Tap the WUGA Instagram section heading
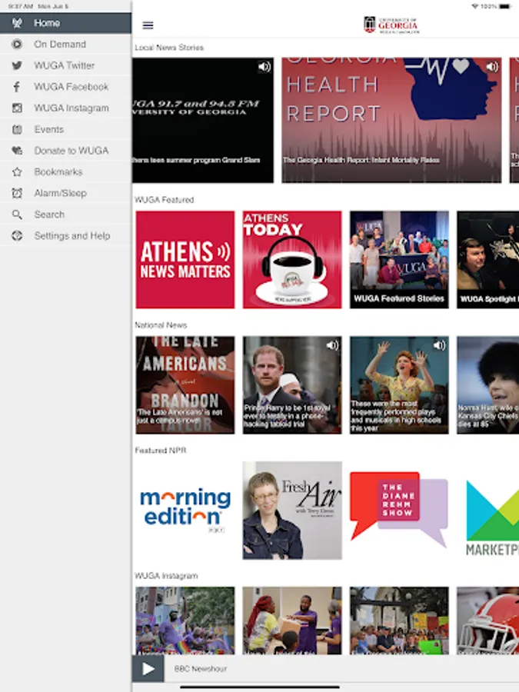Image resolution: width=519 pixels, height=692 pixels. tap(166, 576)
